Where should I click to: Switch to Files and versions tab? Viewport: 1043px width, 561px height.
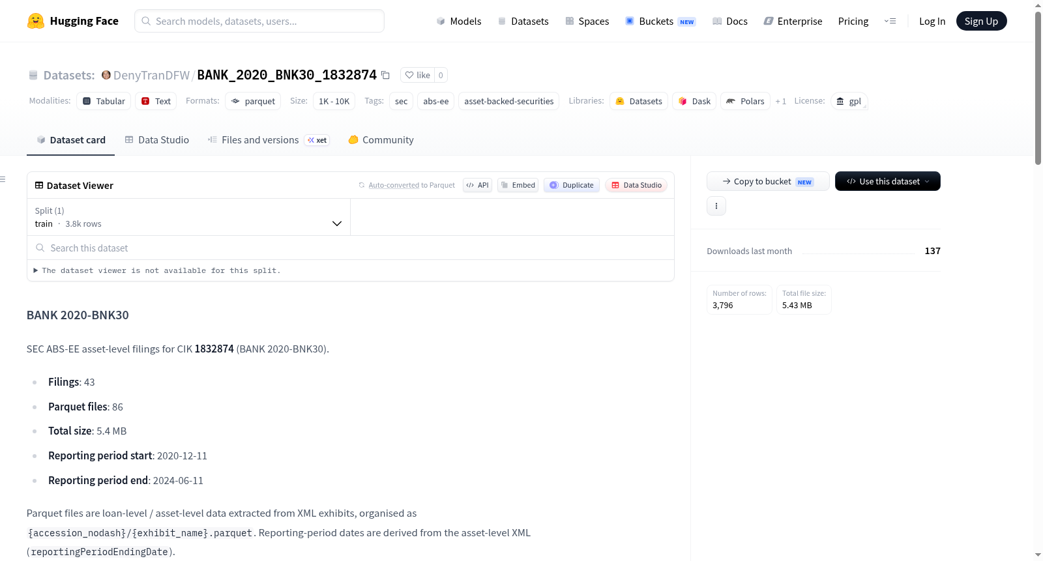pyautogui.click(x=269, y=139)
